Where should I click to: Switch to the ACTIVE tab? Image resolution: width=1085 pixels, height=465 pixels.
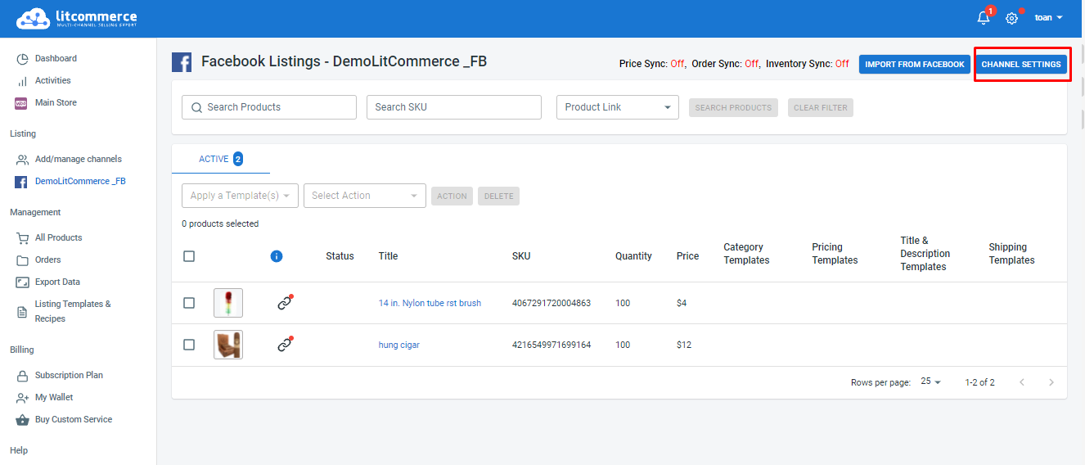[x=221, y=159]
